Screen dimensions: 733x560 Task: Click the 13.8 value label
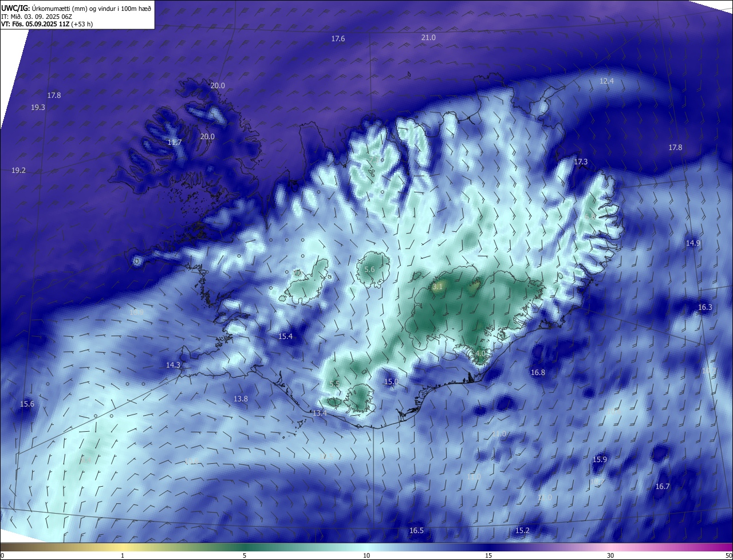click(241, 399)
